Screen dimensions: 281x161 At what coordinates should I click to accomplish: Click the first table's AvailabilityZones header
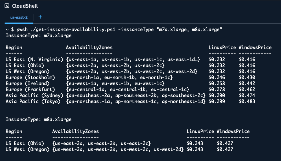tap(89, 47)
